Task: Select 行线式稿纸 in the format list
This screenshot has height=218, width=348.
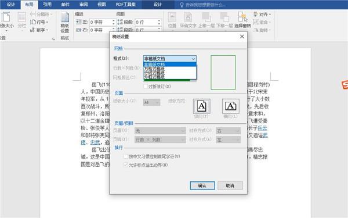Action: 170,73
